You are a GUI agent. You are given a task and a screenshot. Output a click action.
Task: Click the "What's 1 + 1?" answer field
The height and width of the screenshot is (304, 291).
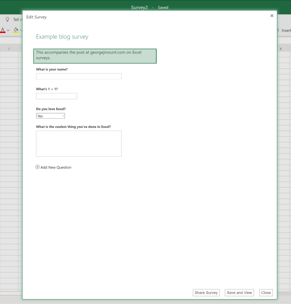coord(56,96)
